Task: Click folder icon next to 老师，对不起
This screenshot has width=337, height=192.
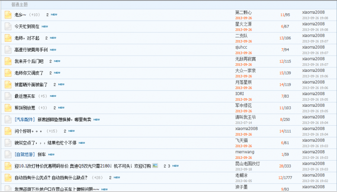Action: pos(8,38)
